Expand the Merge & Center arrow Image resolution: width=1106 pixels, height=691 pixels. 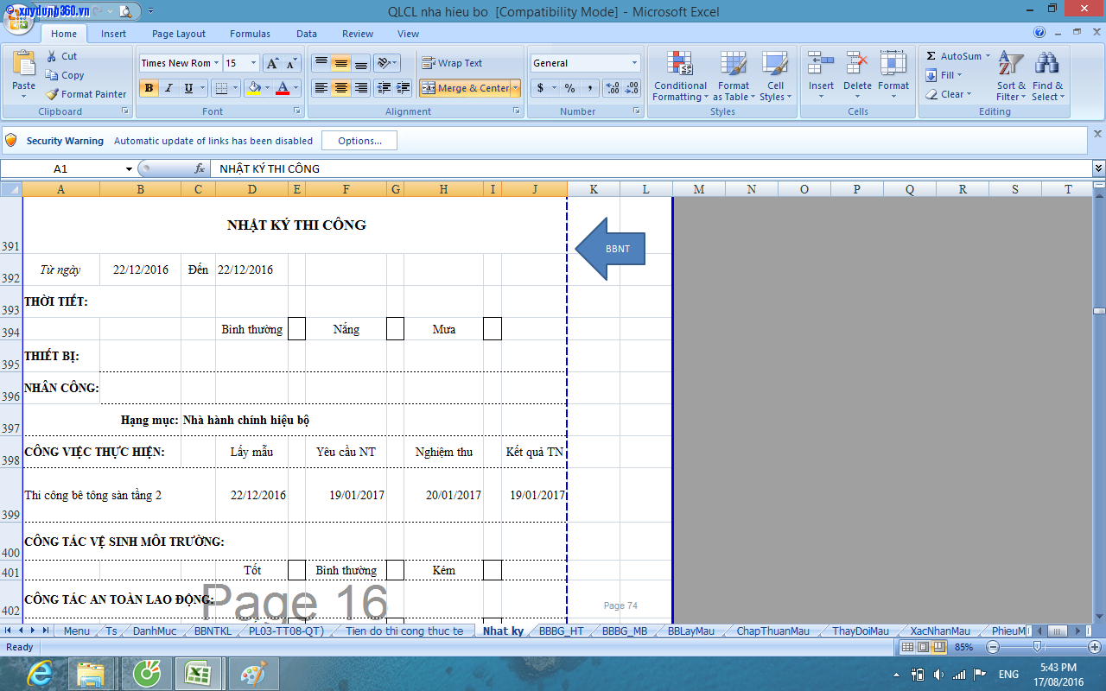coord(516,88)
